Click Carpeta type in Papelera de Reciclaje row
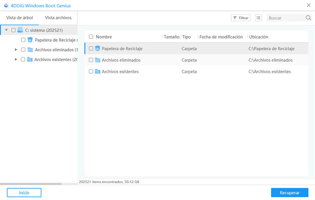315x200 pixels. [x=189, y=49]
